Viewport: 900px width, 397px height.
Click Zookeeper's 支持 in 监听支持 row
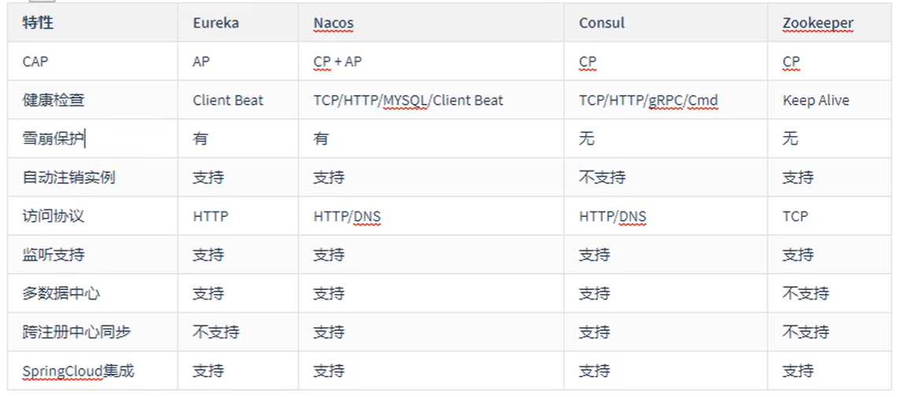point(798,254)
